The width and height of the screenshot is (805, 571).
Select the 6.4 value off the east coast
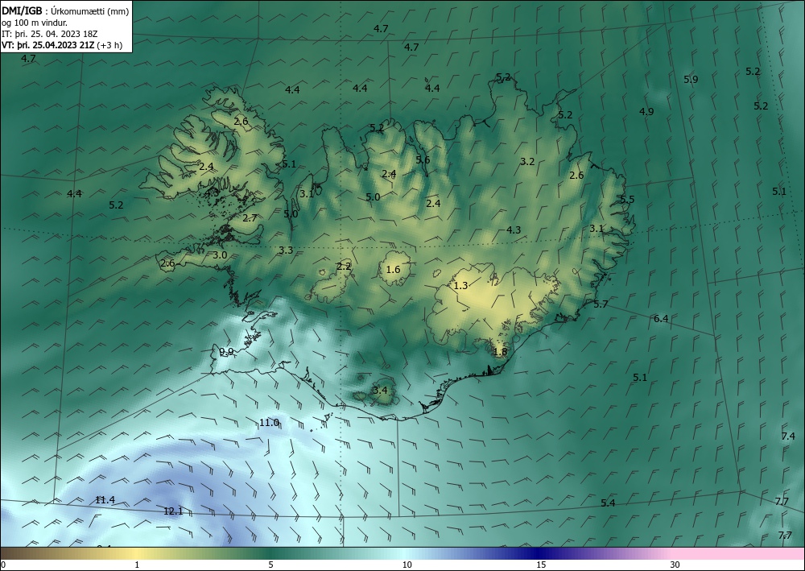coord(661,319)
